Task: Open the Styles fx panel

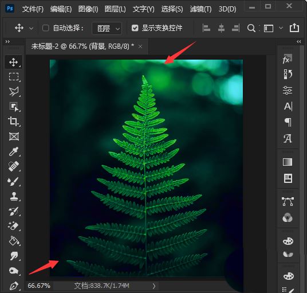Action: coord(288,59)
